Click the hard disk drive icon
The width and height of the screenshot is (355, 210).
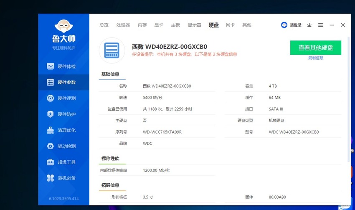112,50
